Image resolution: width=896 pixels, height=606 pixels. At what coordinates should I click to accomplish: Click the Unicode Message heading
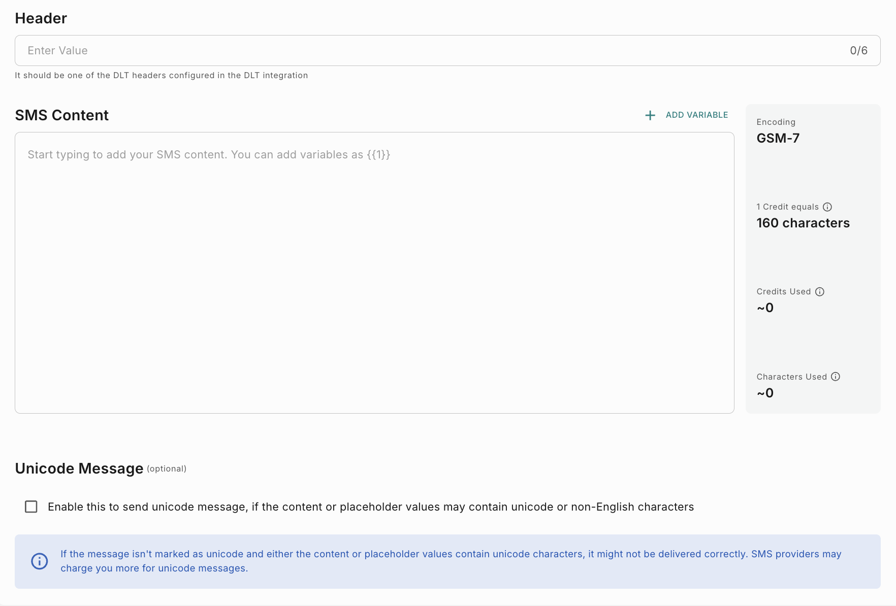(x=79, y=468)
